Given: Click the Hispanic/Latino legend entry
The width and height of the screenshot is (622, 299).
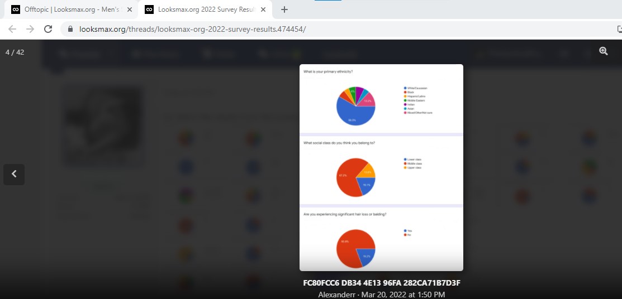Looking at the screenshot, I should pyautogui.click(x=414, y=97).
